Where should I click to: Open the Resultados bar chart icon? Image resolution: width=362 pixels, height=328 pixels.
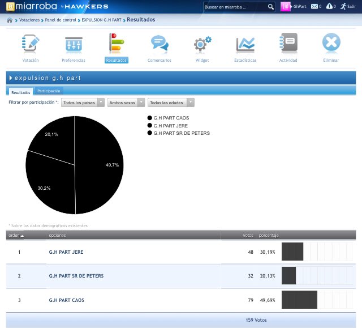(117, 42)
